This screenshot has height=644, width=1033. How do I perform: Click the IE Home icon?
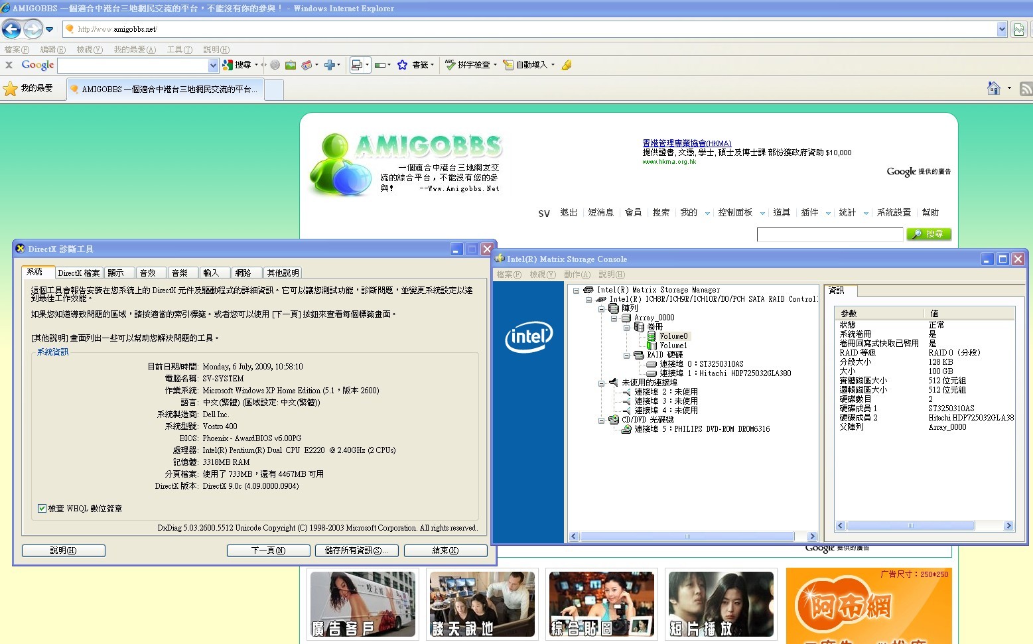coord(993,88)
